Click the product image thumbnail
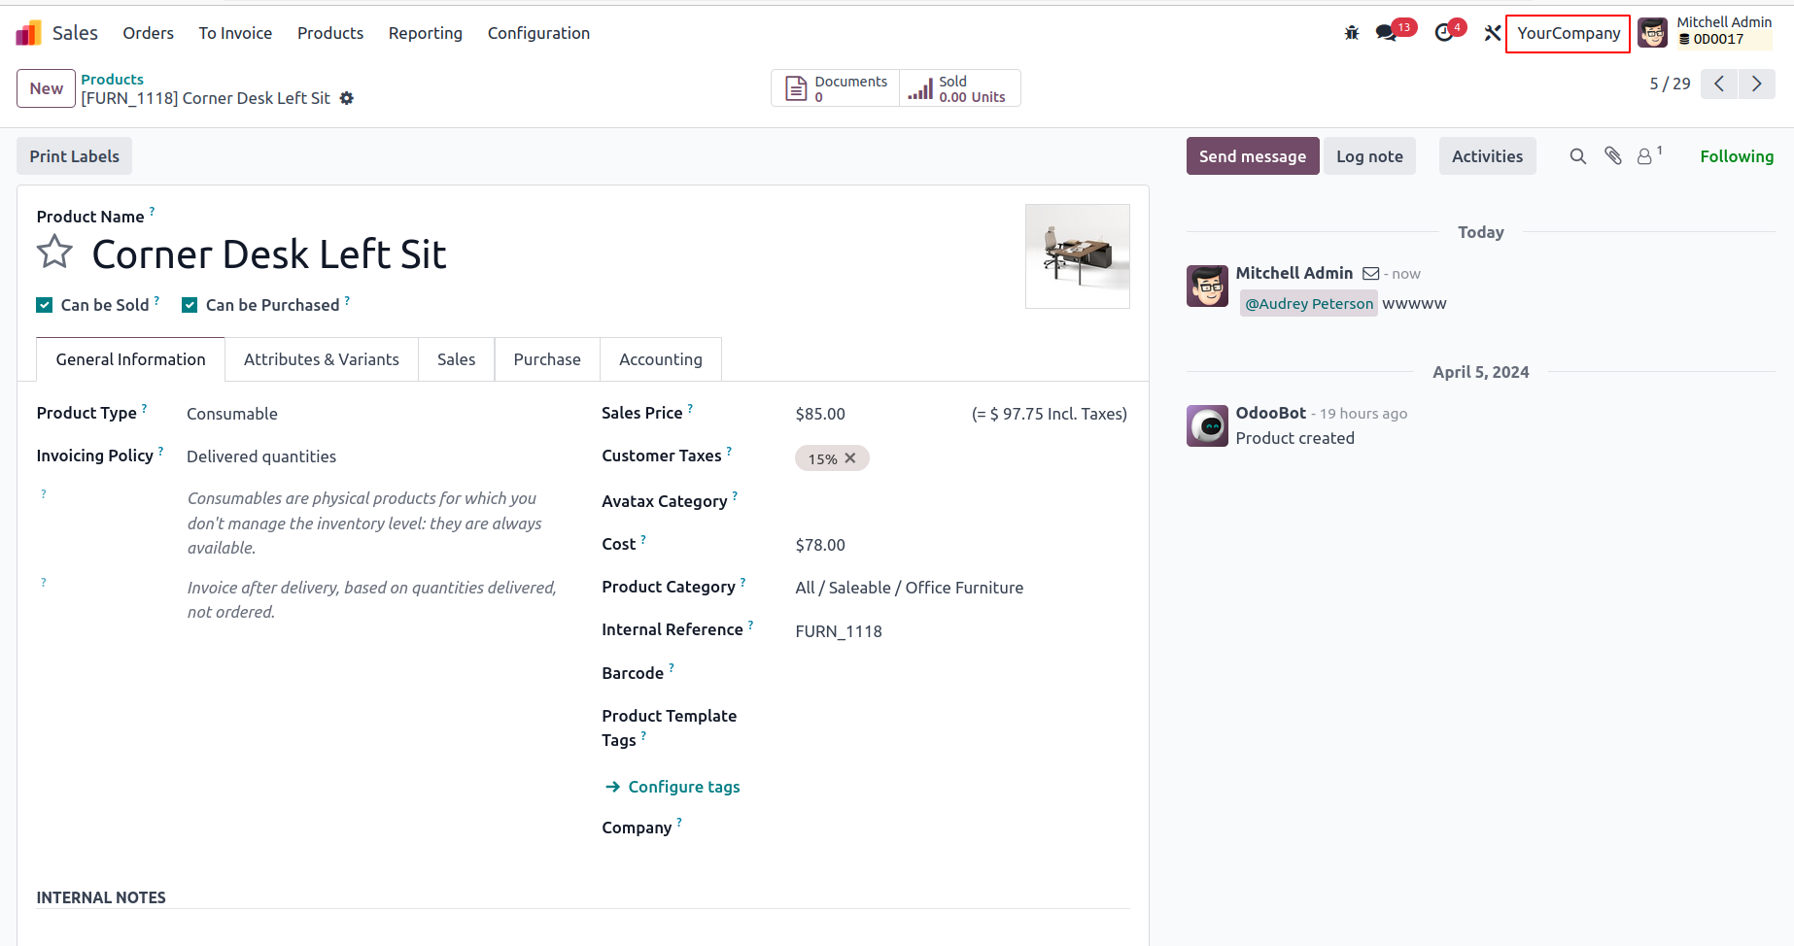 tap(1078, 256)
